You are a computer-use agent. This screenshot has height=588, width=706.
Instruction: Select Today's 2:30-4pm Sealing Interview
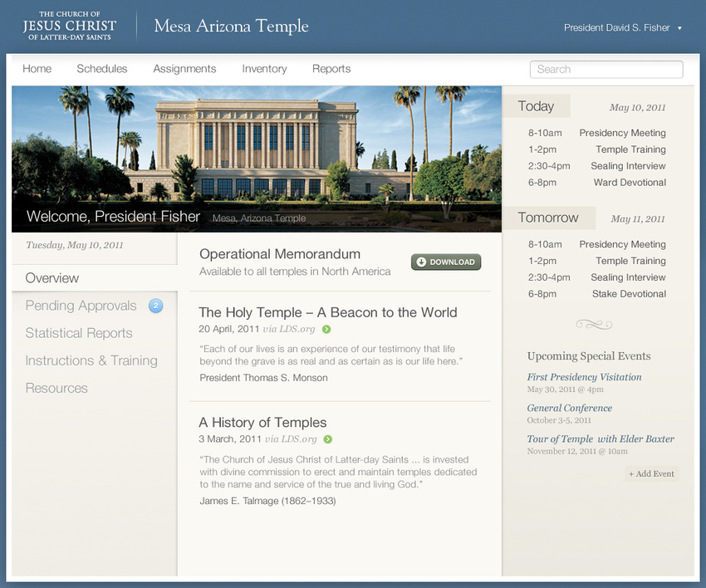tap(596, 166)
